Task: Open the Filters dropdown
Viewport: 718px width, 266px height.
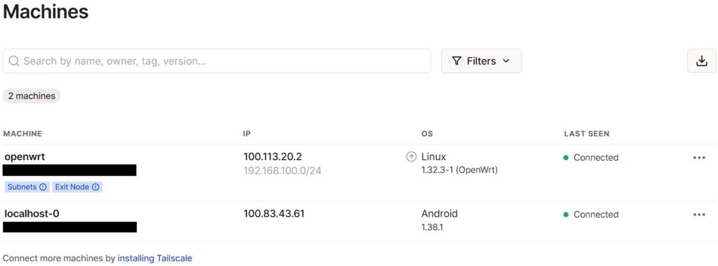Action: [x=481, y=61]
